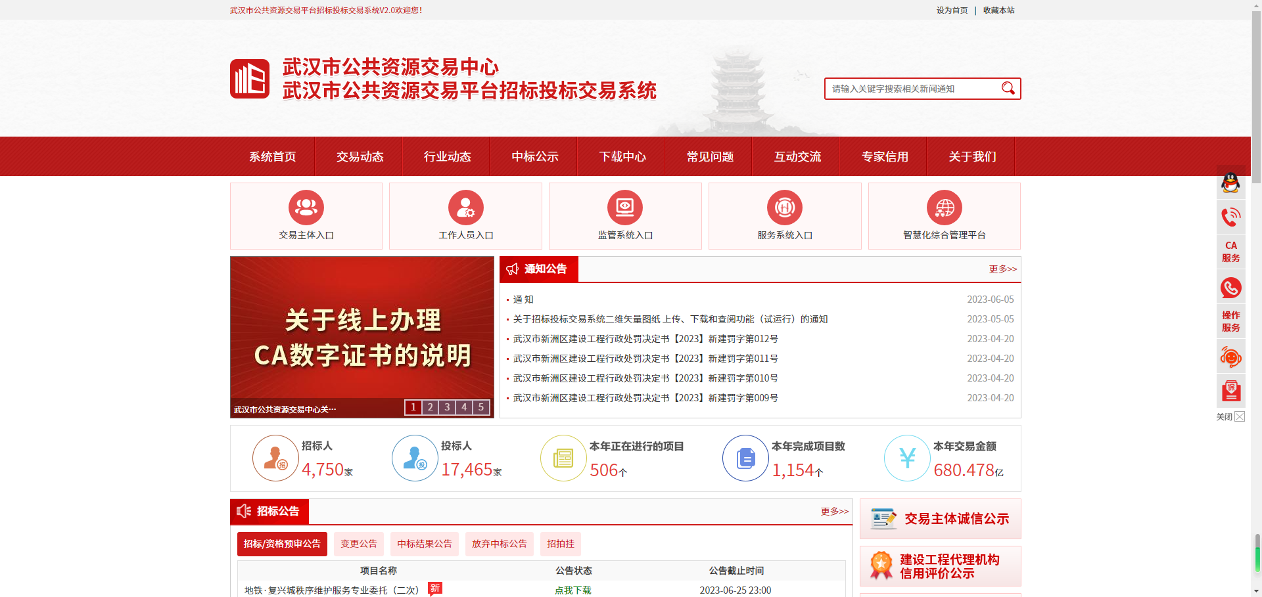The width and height of the screenshot is (1262, 597).
Task: Go to 系统首页 in navigation
Action: click(x=272, y=156)
